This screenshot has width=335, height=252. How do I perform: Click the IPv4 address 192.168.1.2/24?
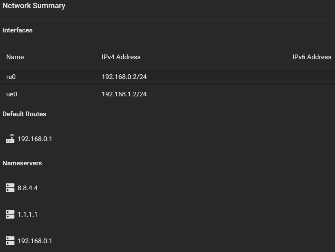point(124,94)
